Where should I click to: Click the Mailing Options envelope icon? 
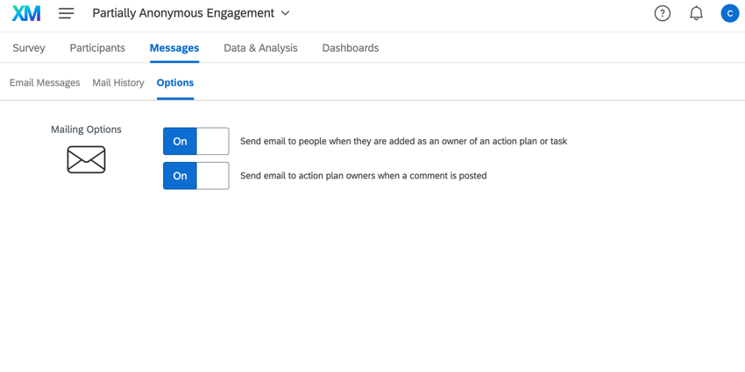86,159
